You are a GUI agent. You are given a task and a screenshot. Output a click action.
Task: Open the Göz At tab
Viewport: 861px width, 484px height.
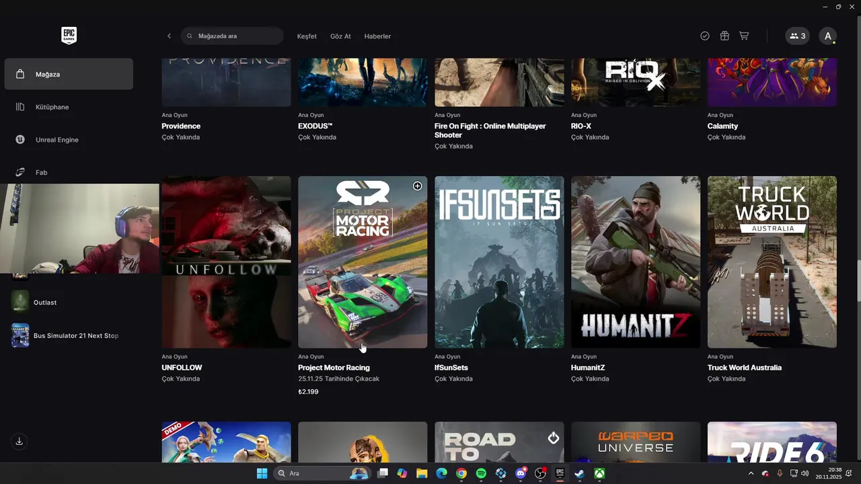tap(340, 36)
